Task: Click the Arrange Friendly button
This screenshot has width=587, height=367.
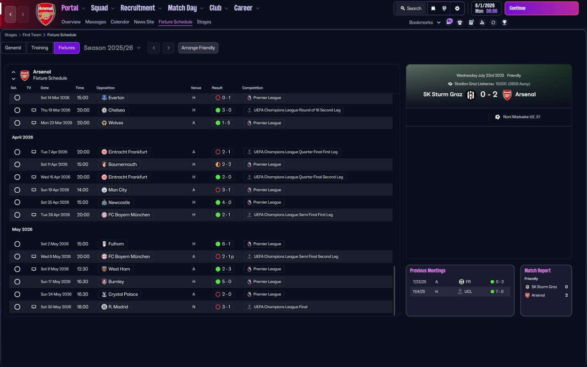Action: [198, 48]
